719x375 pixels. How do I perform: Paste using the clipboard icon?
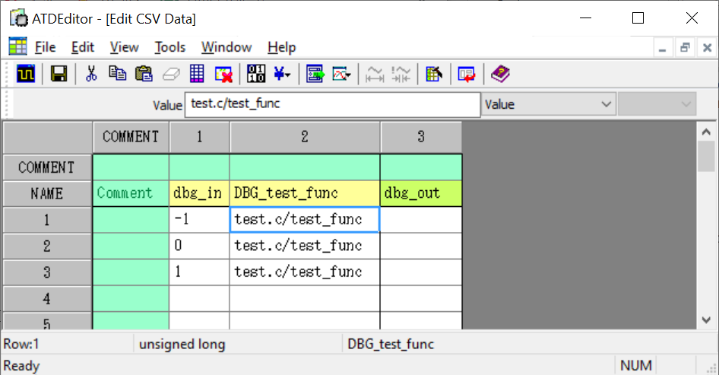click(x=144, y=74)
